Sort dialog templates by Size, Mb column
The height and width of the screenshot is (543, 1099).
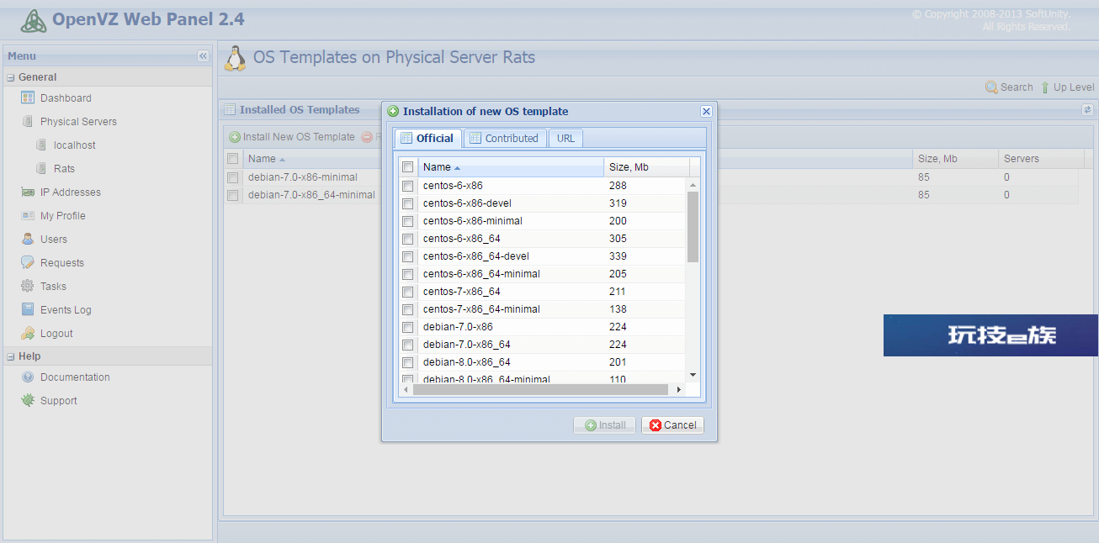tap(646, 167)
